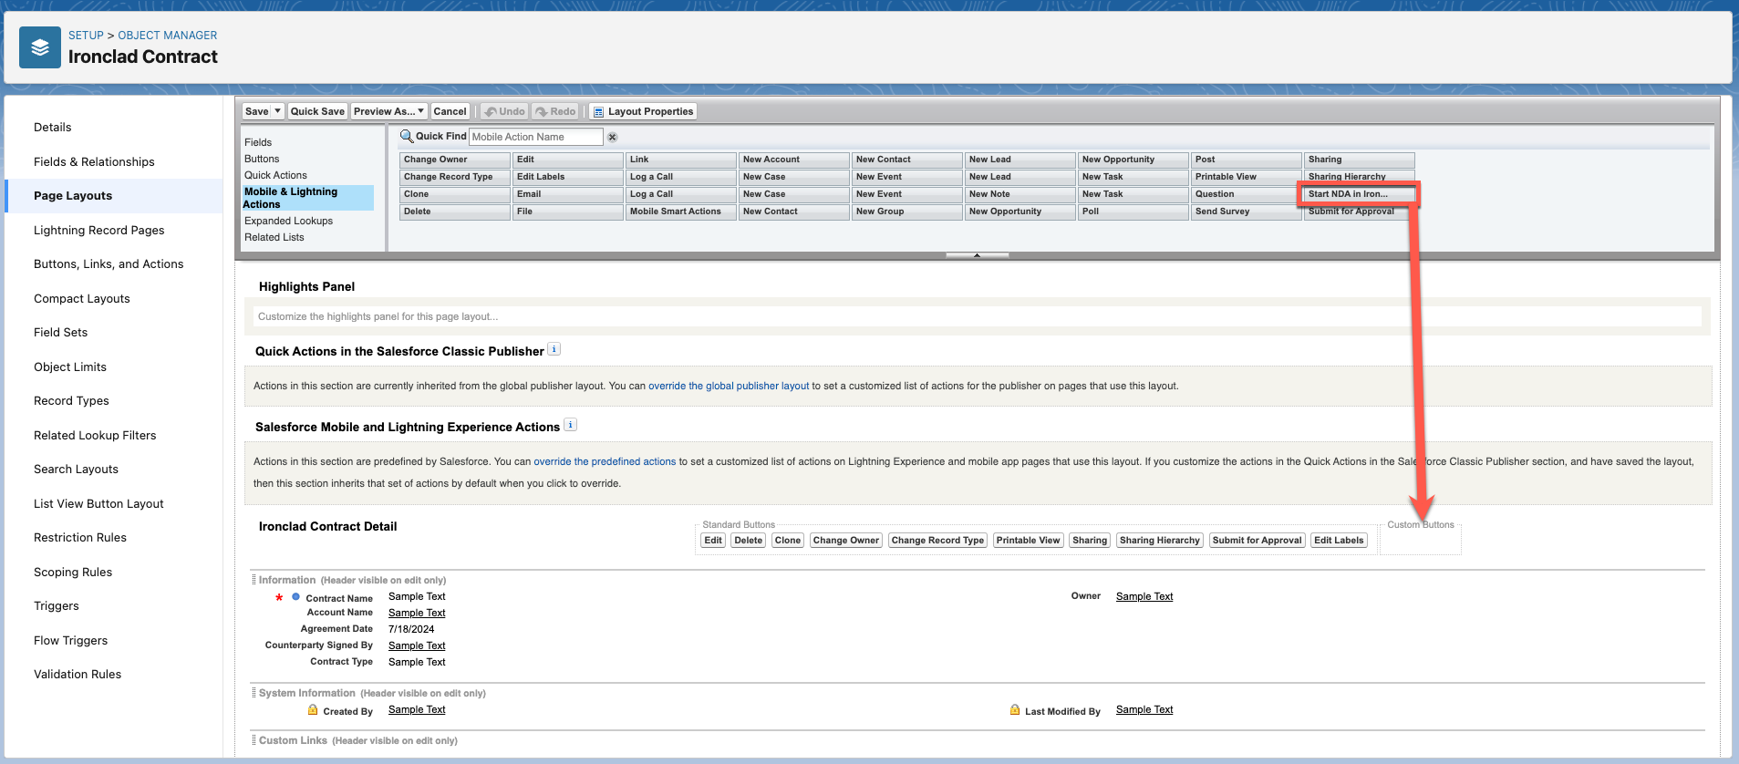Open the Preview As dropdown
The width and height of the screenshot is (1739, 764).
(389, 111)
